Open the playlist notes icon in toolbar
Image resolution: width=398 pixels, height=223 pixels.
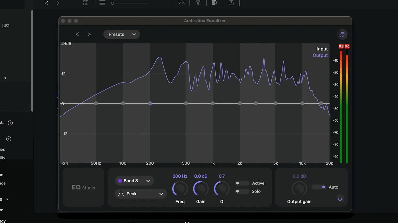click(214, 3)
